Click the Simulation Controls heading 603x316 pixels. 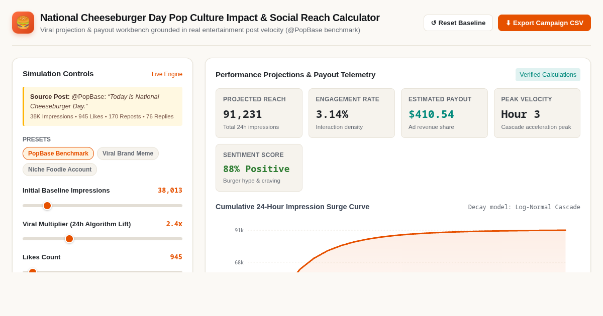[58, 74]
